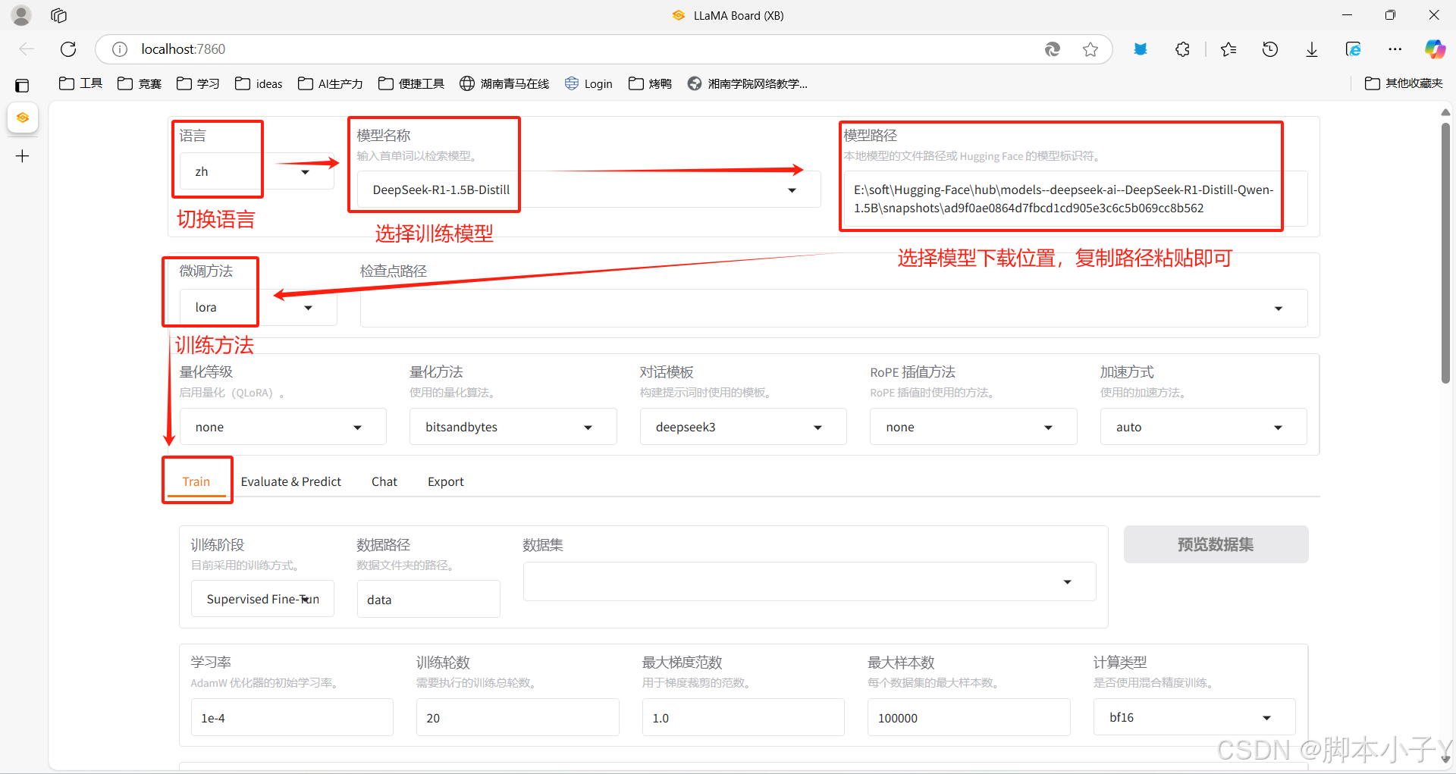Screen dimensions: 1456x774
Task: Click the 预览数据集 button
Action: (1216, 544)
